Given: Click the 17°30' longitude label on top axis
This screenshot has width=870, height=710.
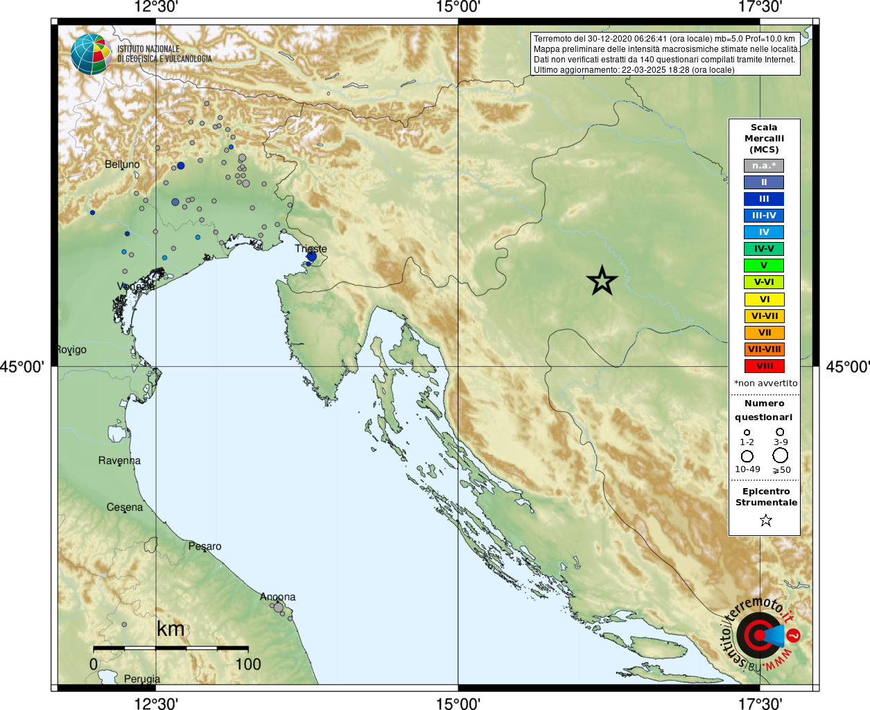Looking at the screenshot, I should pos(760,7).
